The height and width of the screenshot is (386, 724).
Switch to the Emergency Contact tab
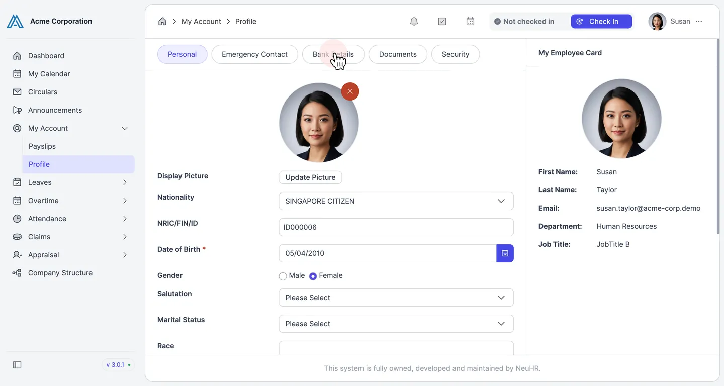[x=254, y=54]
